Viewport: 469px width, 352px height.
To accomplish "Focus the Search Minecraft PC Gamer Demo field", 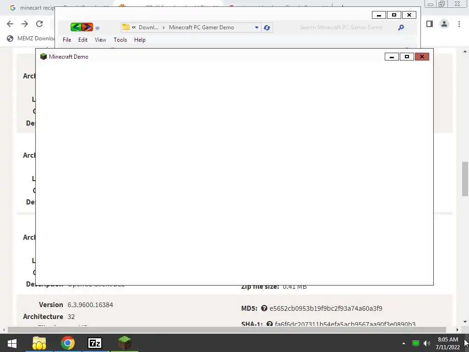I will pos(341,27).
